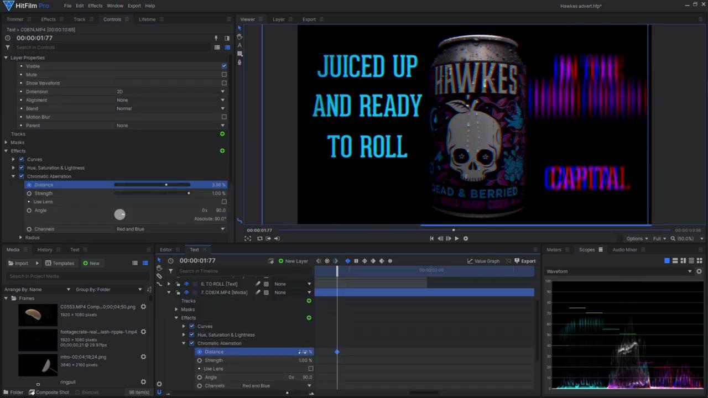The width and height of the screenshot is (708, 398).
Task: Switch Media panel to detail list view
Action: pyautogui.click(x=145, y=263)
